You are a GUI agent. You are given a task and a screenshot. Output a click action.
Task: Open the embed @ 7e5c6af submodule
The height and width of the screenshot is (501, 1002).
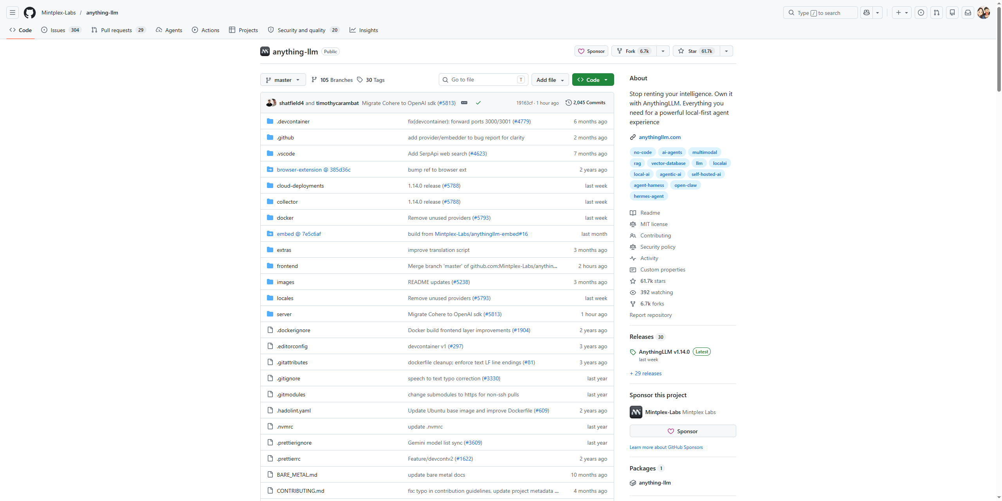(299, 233)
